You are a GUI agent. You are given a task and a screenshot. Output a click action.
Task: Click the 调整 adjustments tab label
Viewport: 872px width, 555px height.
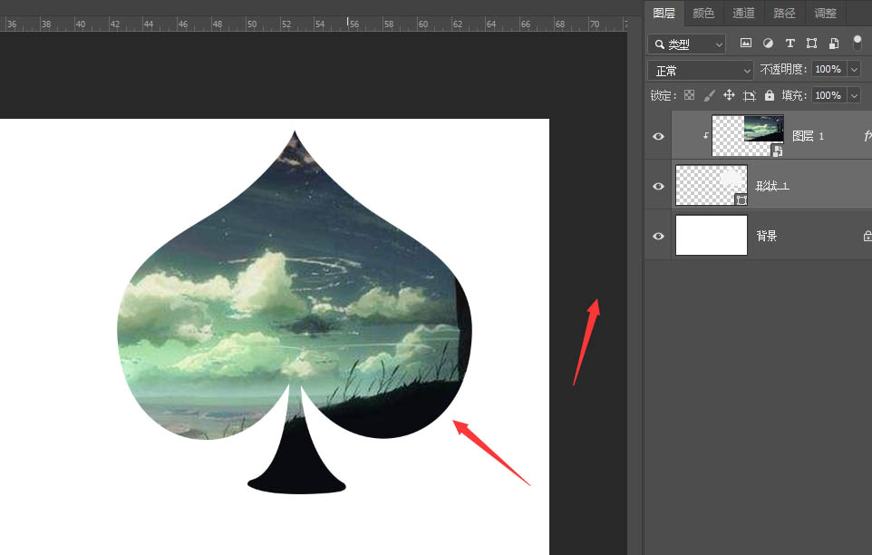[x=825, y=13]
